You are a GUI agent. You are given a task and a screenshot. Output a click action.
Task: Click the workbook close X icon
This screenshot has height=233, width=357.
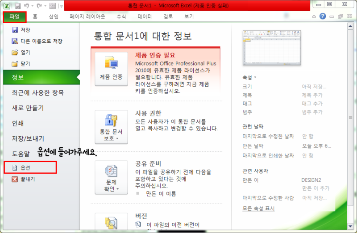click(349, 16)
